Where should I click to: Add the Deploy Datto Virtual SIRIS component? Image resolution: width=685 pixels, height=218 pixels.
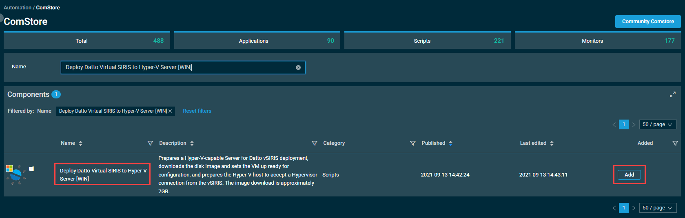(629, 175)
